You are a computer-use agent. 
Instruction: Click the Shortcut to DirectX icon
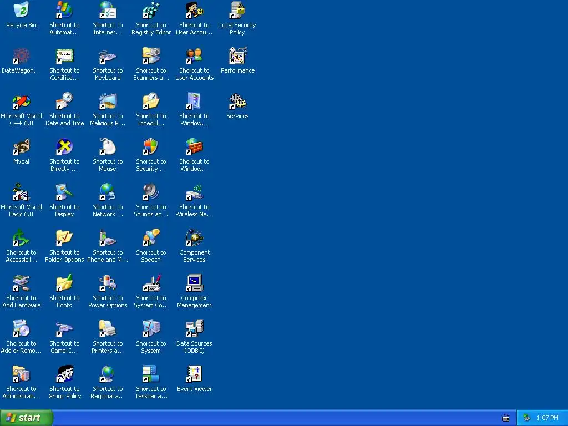click(64, 146)
